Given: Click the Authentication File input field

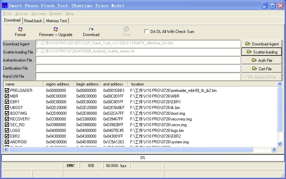Looking at the screenshot, I should (x=138, y=60).
